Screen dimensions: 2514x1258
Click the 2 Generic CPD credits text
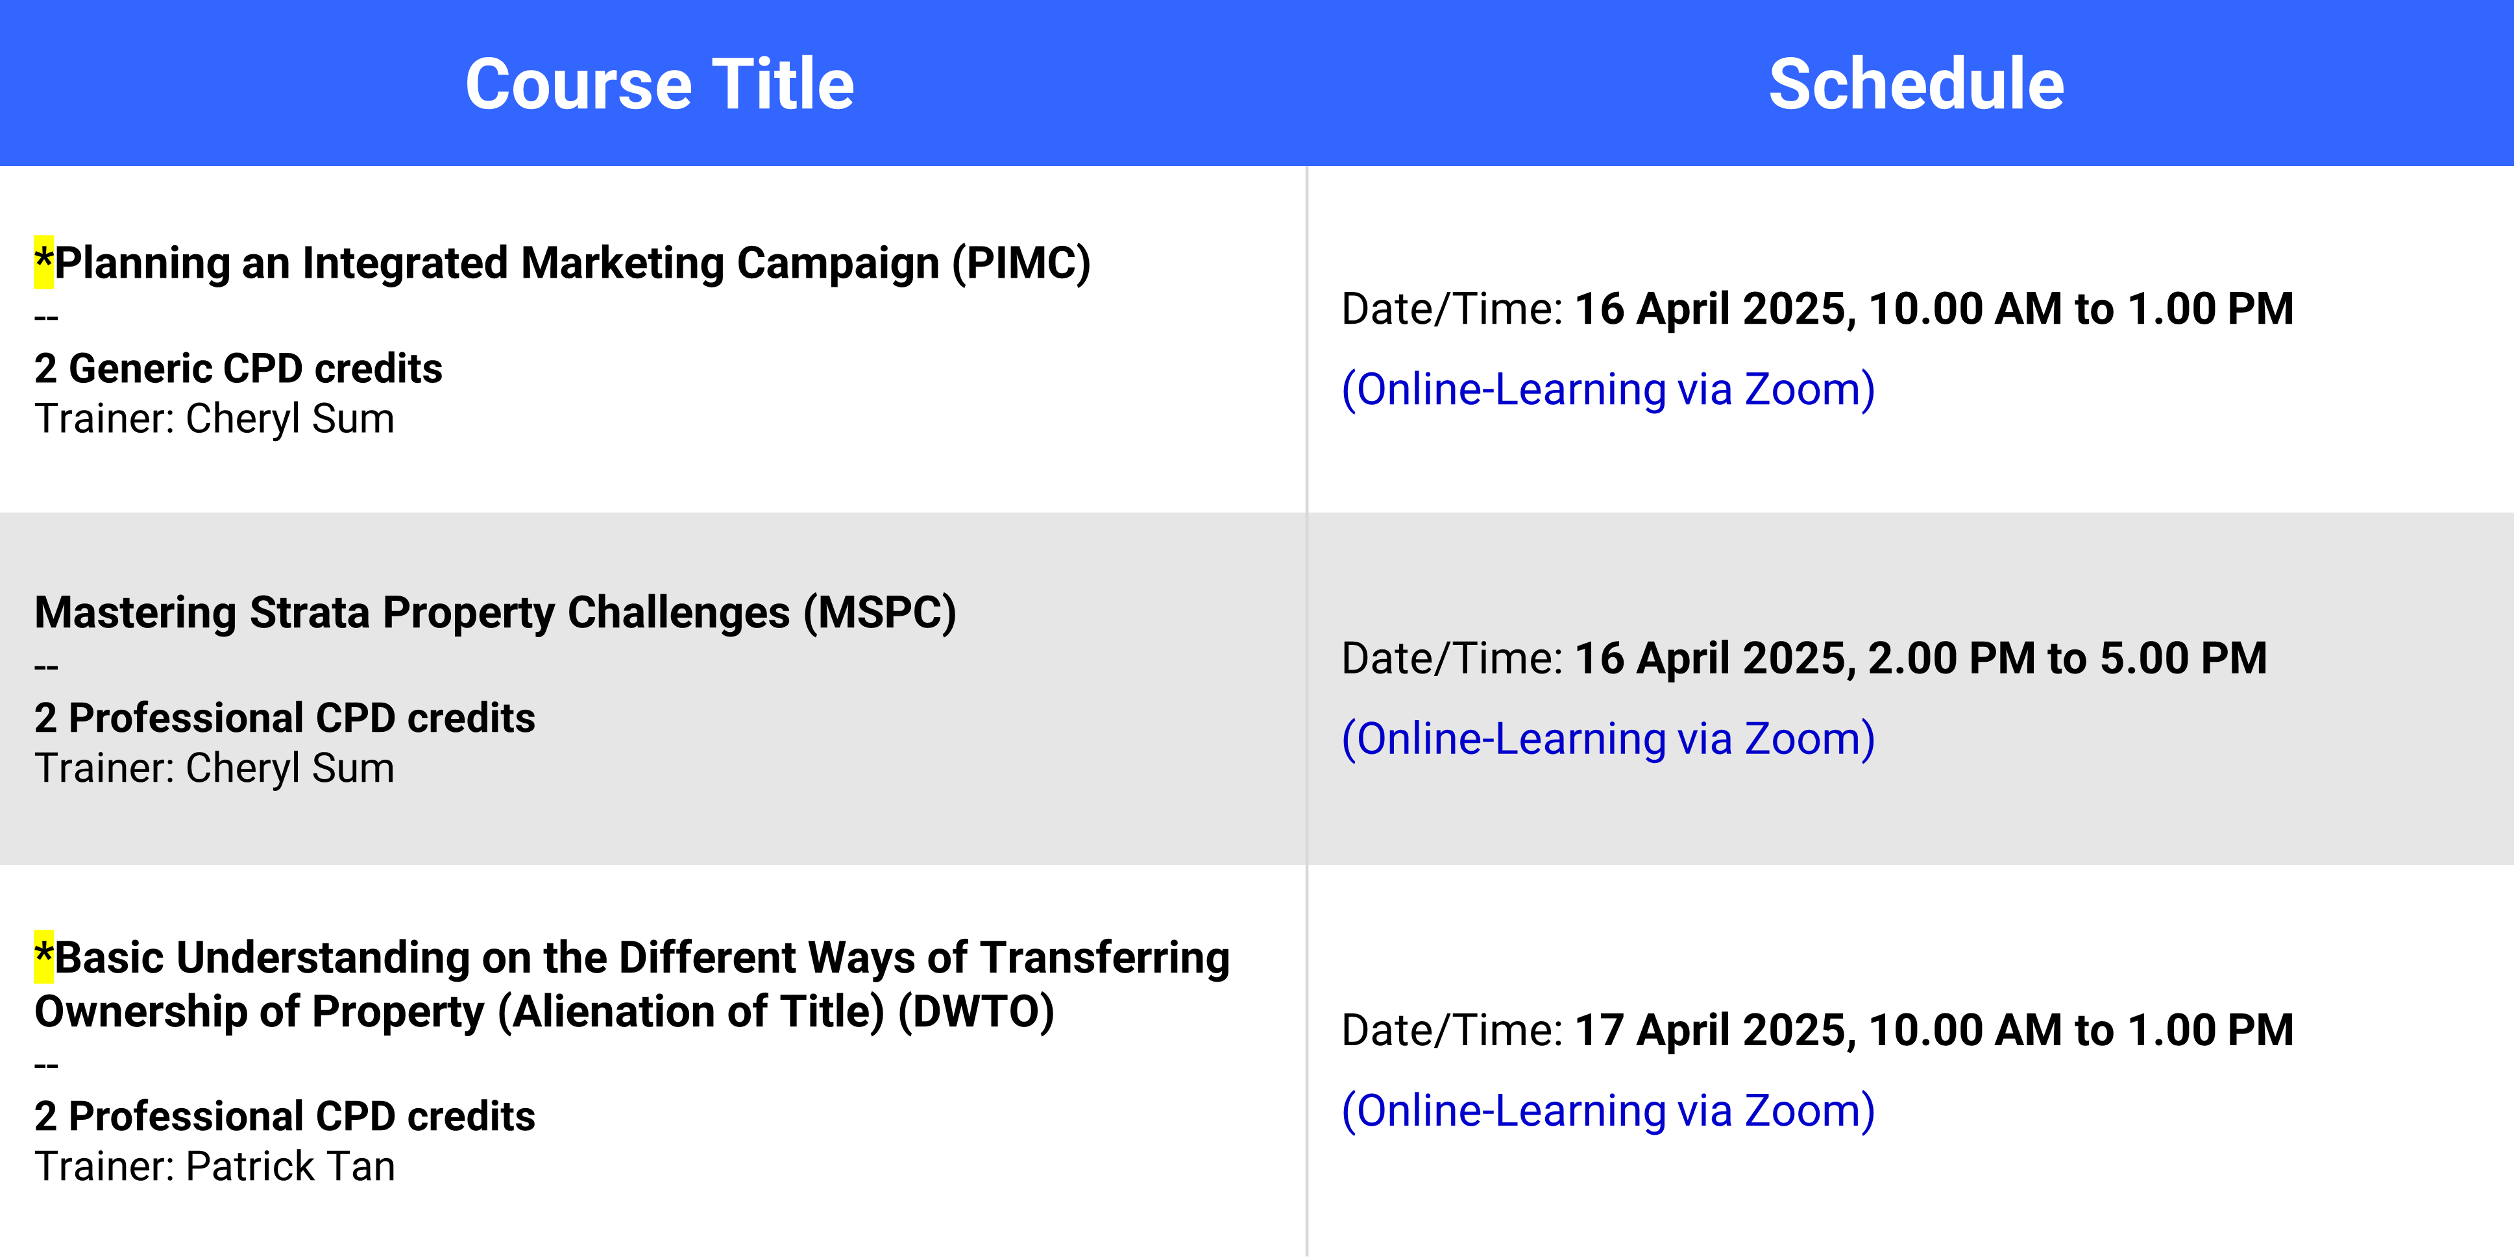click(238, 369)
